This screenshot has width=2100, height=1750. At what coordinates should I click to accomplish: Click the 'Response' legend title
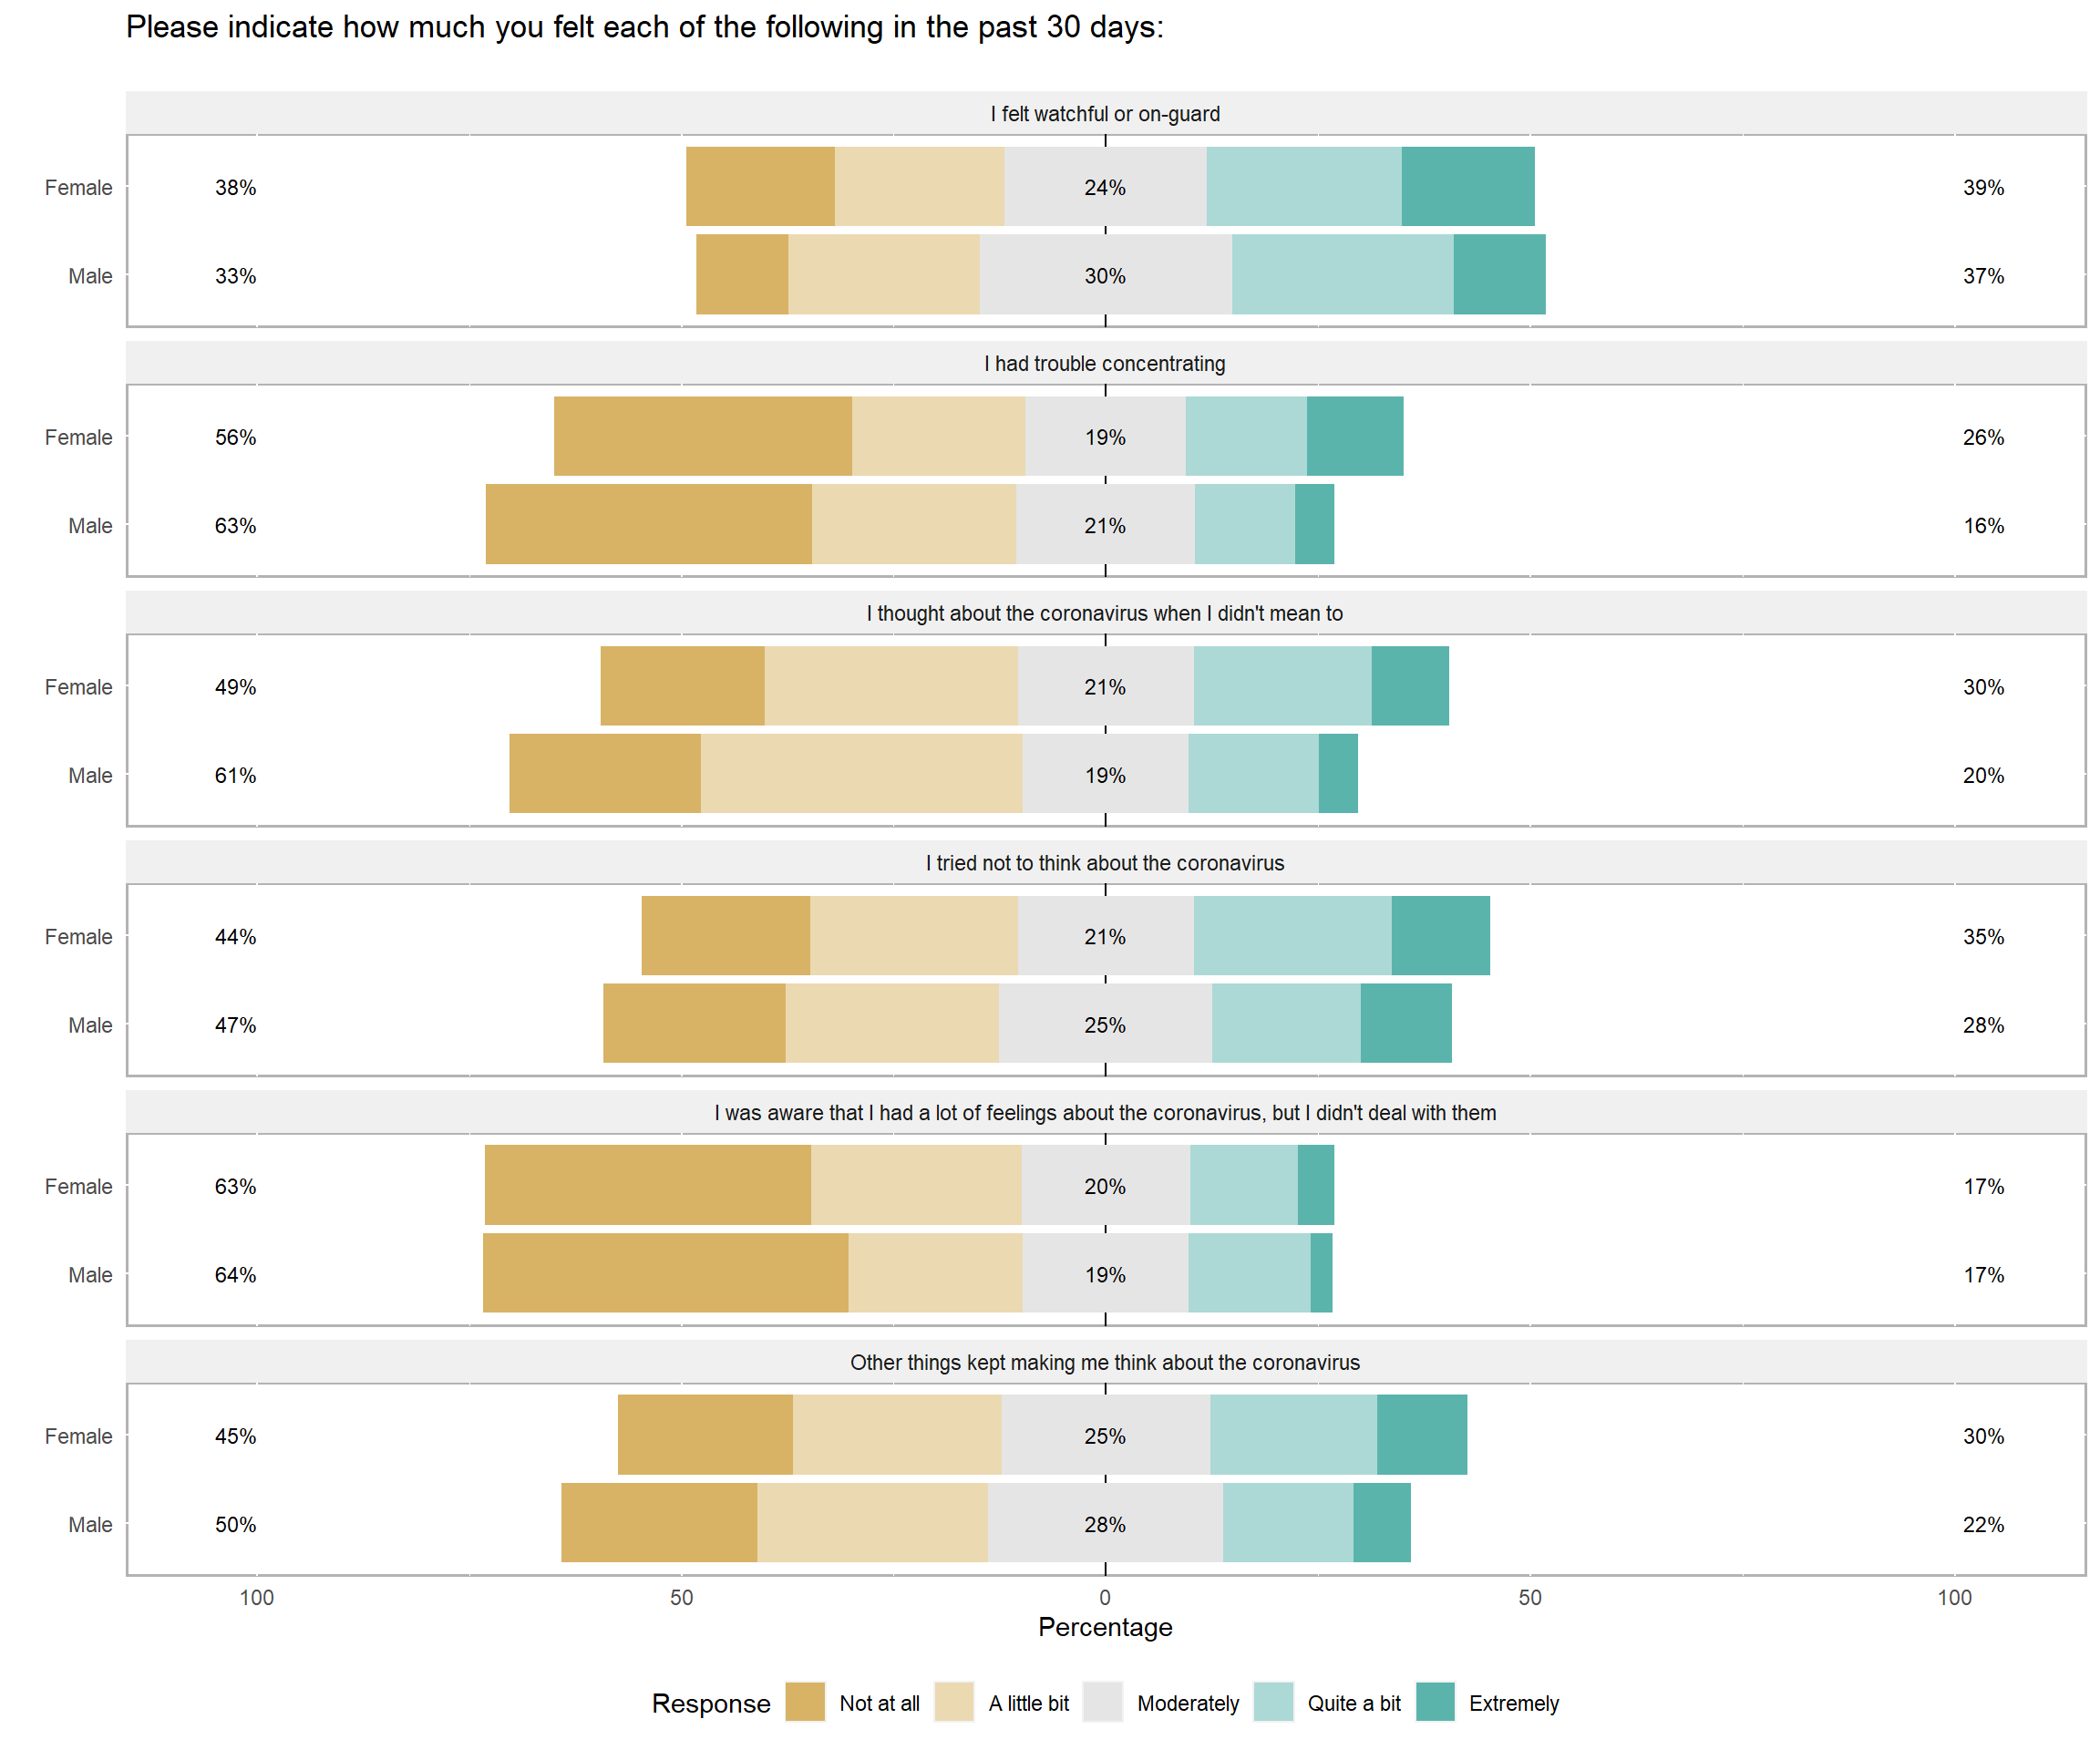[x=711, y=1703]
